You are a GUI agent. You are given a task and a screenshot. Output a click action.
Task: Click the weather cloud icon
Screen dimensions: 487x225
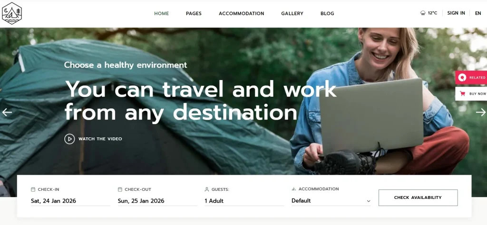point(423,13)
